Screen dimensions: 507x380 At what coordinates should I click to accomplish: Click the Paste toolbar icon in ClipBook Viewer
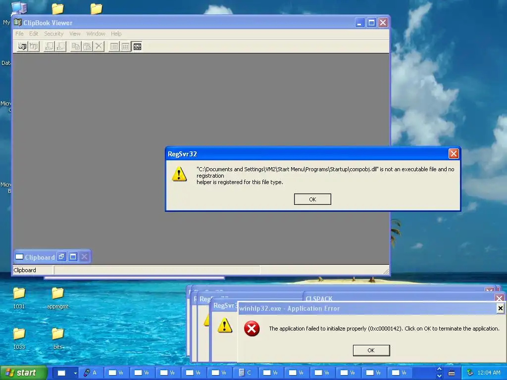coord(87,47)
